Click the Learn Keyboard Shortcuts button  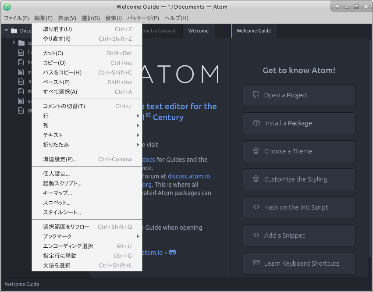(299, 264)
